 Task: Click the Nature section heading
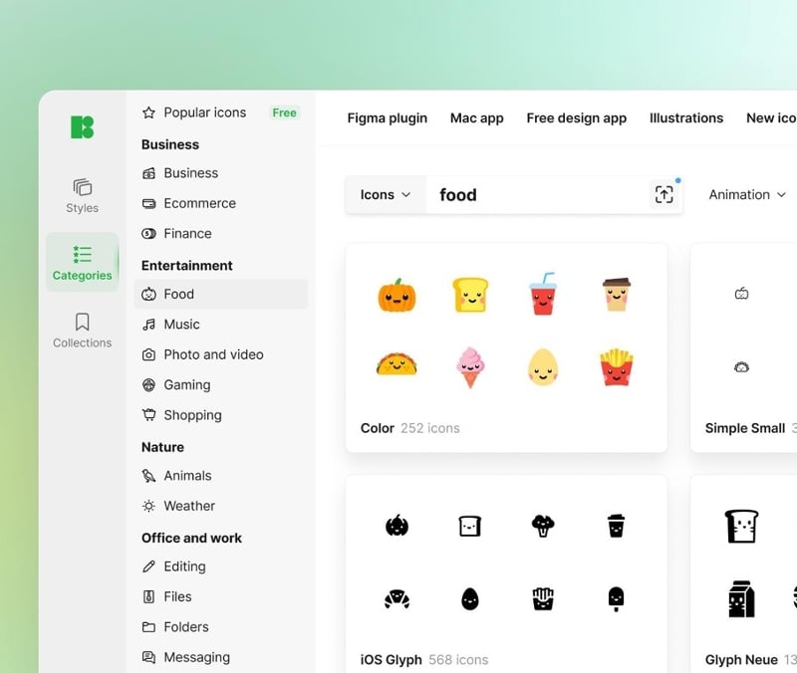[x=162, y=447]
